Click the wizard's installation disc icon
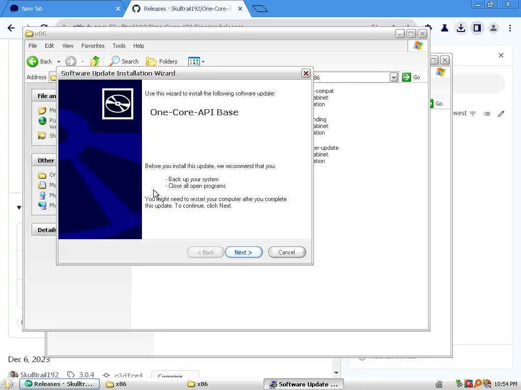The height and width of the screenshot is (390, 521). click(118, 104)
